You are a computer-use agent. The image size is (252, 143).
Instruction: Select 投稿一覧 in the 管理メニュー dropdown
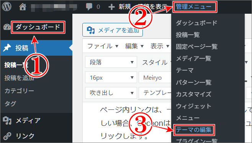(x=188, y=35)
